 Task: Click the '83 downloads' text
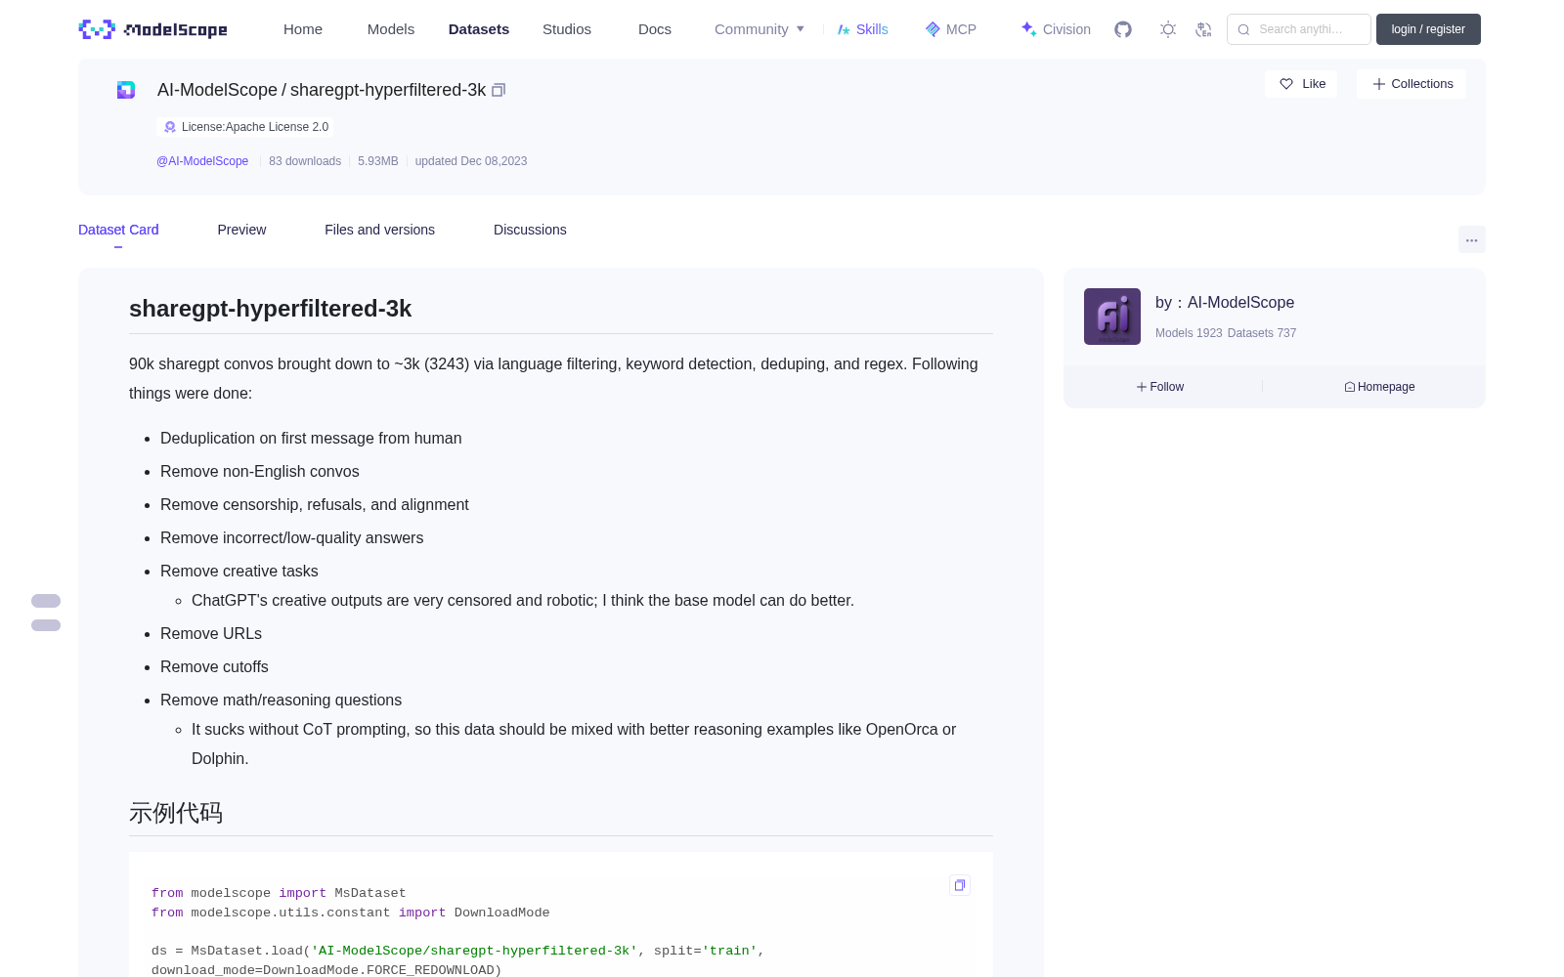pos(305,161)
